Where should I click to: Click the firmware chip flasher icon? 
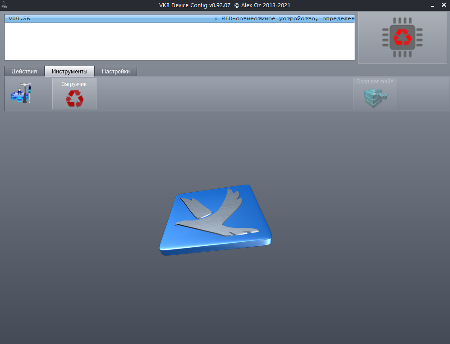pos(402,37)
